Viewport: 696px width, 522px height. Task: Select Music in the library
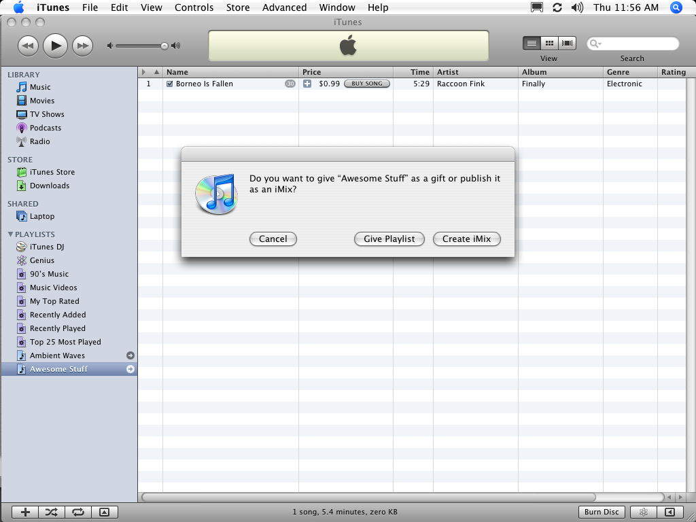pos(40,87)
